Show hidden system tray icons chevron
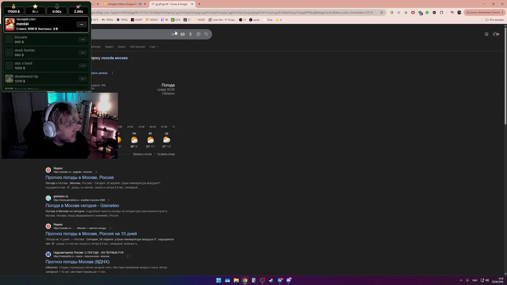 point(461,280)
